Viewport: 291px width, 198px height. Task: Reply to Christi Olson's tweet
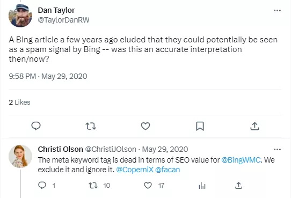coord(42,185)
